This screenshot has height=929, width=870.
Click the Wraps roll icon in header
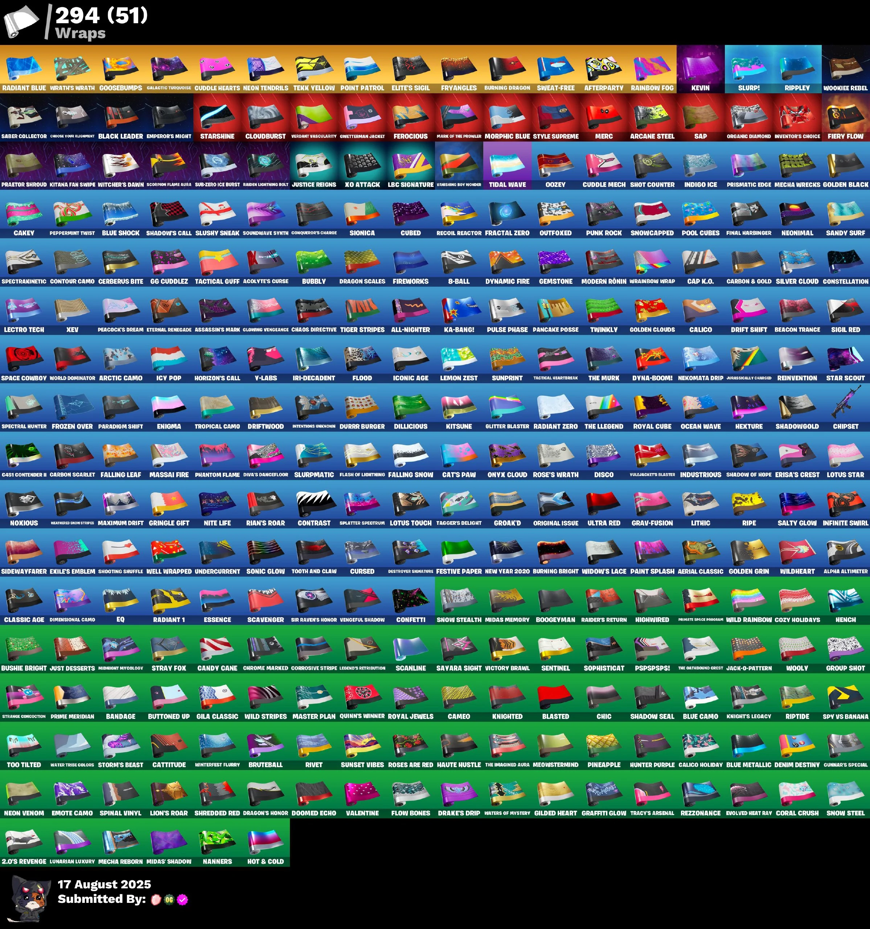(x=21, y=22)
